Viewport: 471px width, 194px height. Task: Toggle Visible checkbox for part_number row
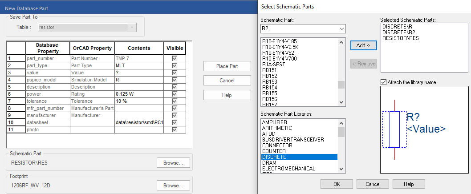(x=174, y=58)
